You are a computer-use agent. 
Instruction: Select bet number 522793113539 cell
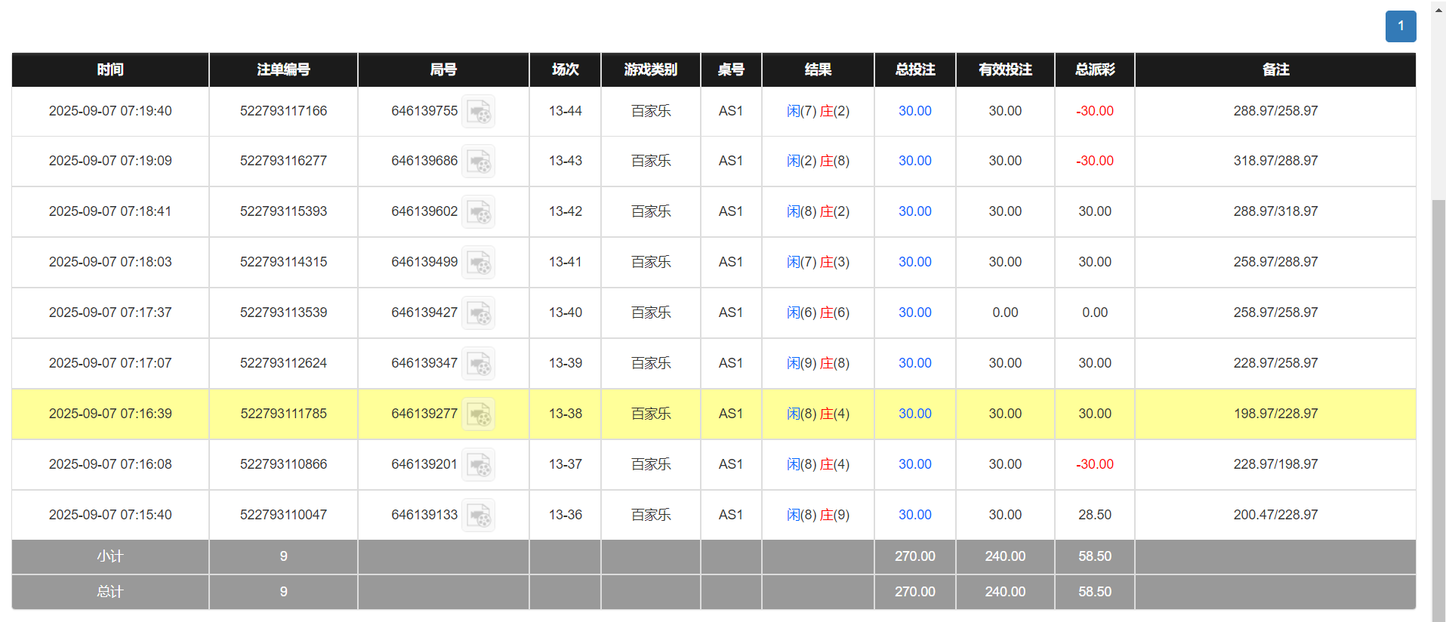pyautogui.click(x=283, y=313)
